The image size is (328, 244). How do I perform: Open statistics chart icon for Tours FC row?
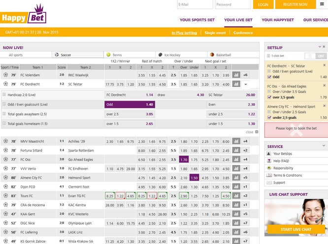pos(236,196)
